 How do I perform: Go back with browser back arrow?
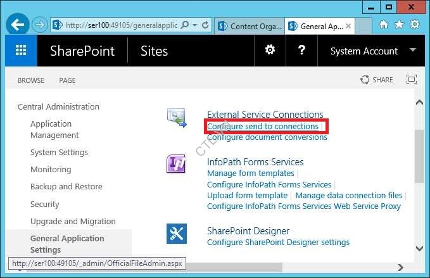pyautogui.click(x=18, y=25)
